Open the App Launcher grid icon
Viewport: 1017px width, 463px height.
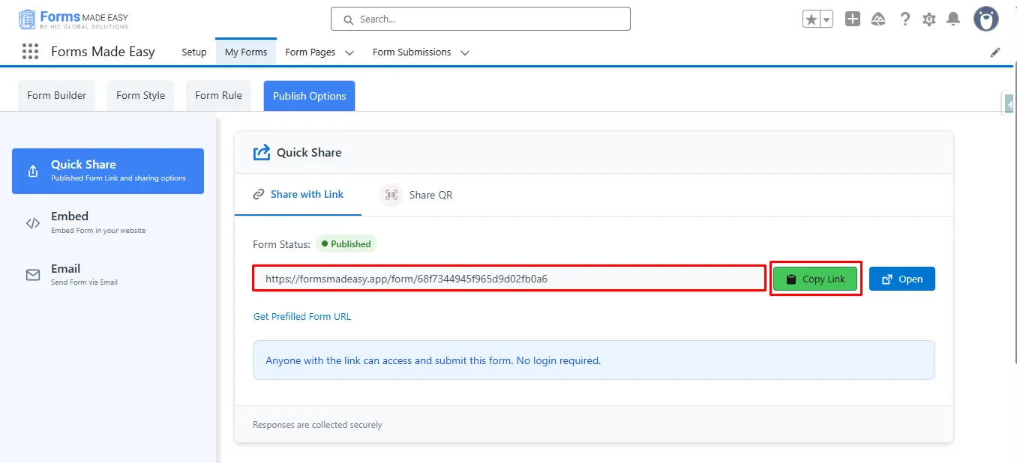(30, 52)
